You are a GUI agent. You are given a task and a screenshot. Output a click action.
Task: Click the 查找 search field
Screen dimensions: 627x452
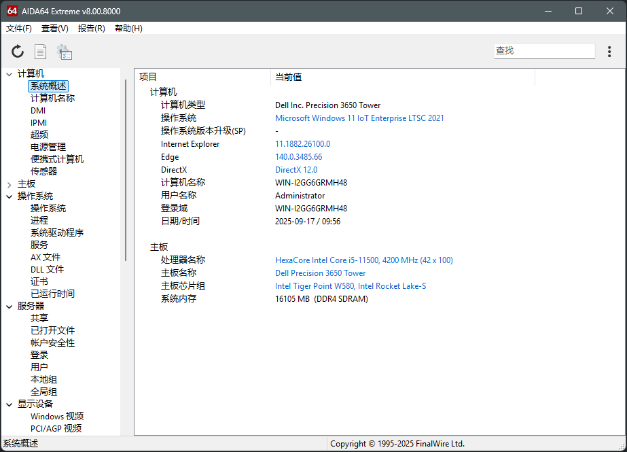point(544,51)
